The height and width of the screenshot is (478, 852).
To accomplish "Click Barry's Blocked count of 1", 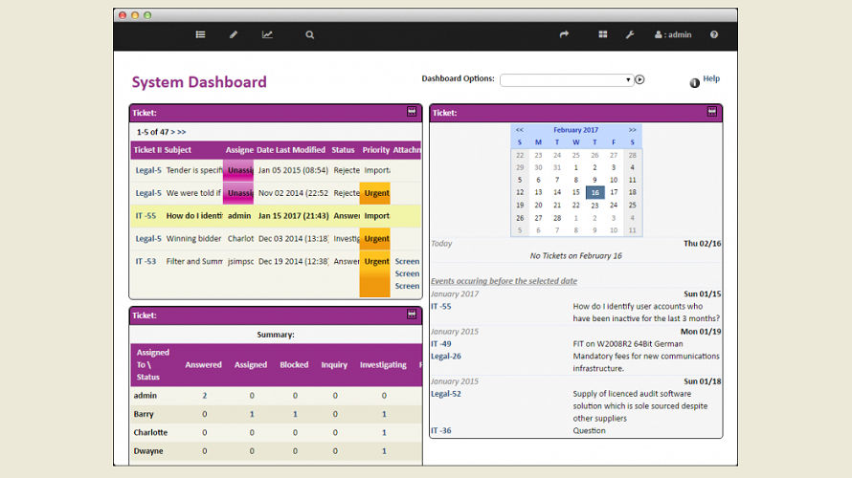I will point(295,415).
